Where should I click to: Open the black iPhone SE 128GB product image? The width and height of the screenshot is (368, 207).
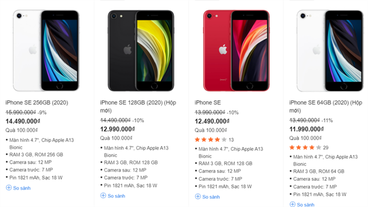point(141,50)
